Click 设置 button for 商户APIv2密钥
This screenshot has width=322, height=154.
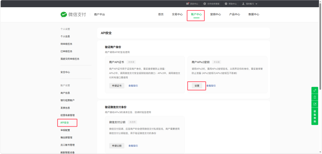click(x=197, y=85)
